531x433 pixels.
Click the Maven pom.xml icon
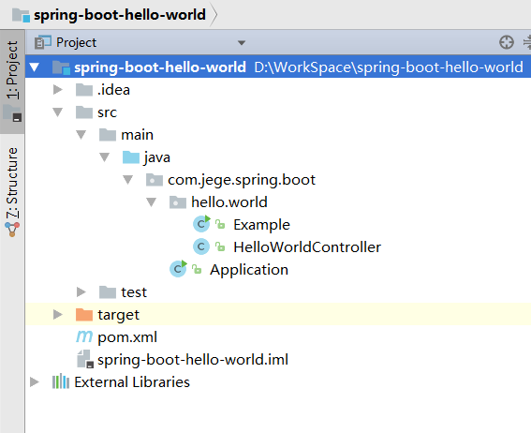tap(84, 336)
